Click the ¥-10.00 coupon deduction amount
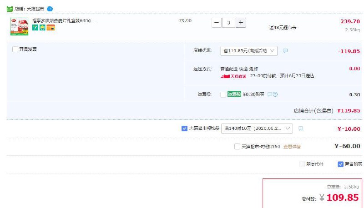 click(x=349, y=129)
